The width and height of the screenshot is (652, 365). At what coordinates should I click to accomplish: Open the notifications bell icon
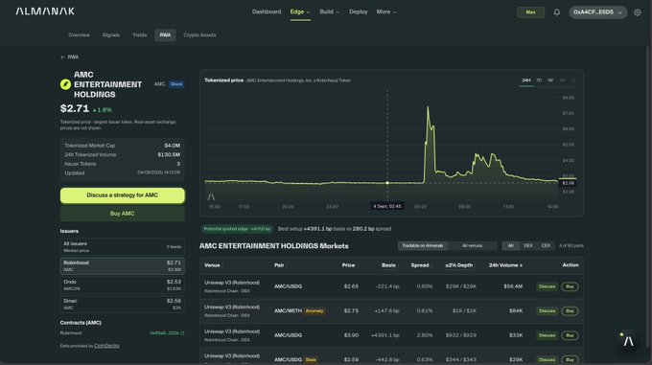pos(556,12)
